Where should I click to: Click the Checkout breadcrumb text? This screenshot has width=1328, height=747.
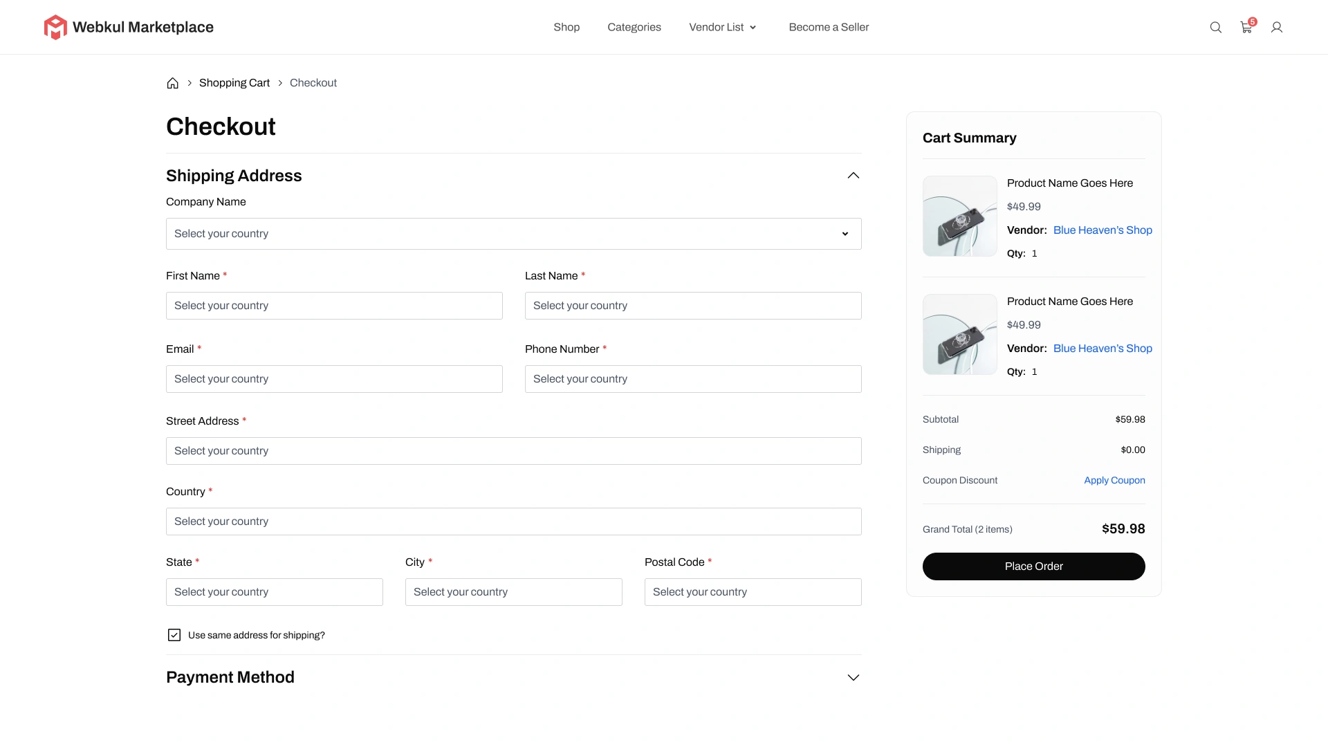click(x=313, y=83)
